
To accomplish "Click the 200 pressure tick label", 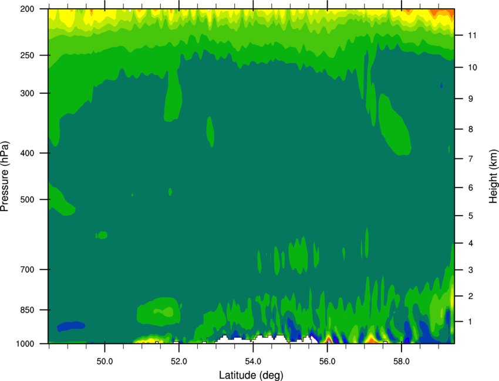I will coord(27,9).
